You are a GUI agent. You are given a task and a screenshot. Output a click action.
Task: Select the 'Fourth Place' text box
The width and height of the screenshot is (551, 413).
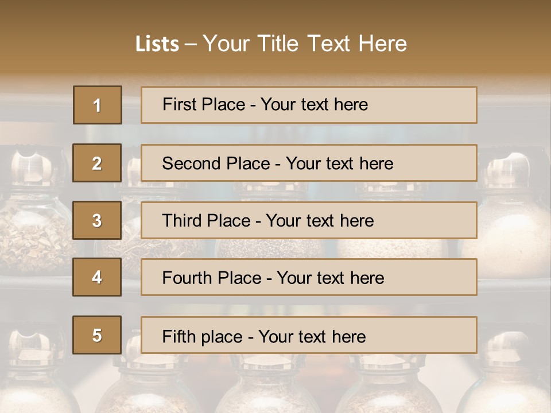coord(309,277)
